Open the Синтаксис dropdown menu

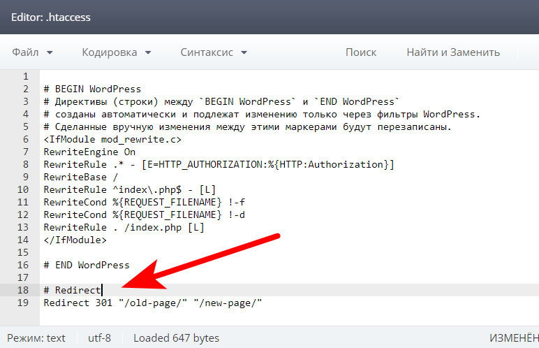pyautogui.click(x=213, y=52)
